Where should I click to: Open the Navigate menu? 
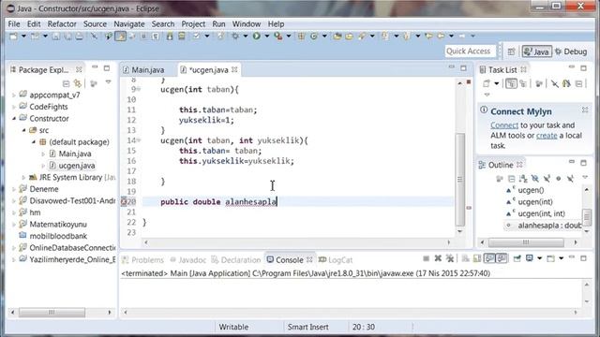pos(129,23)
